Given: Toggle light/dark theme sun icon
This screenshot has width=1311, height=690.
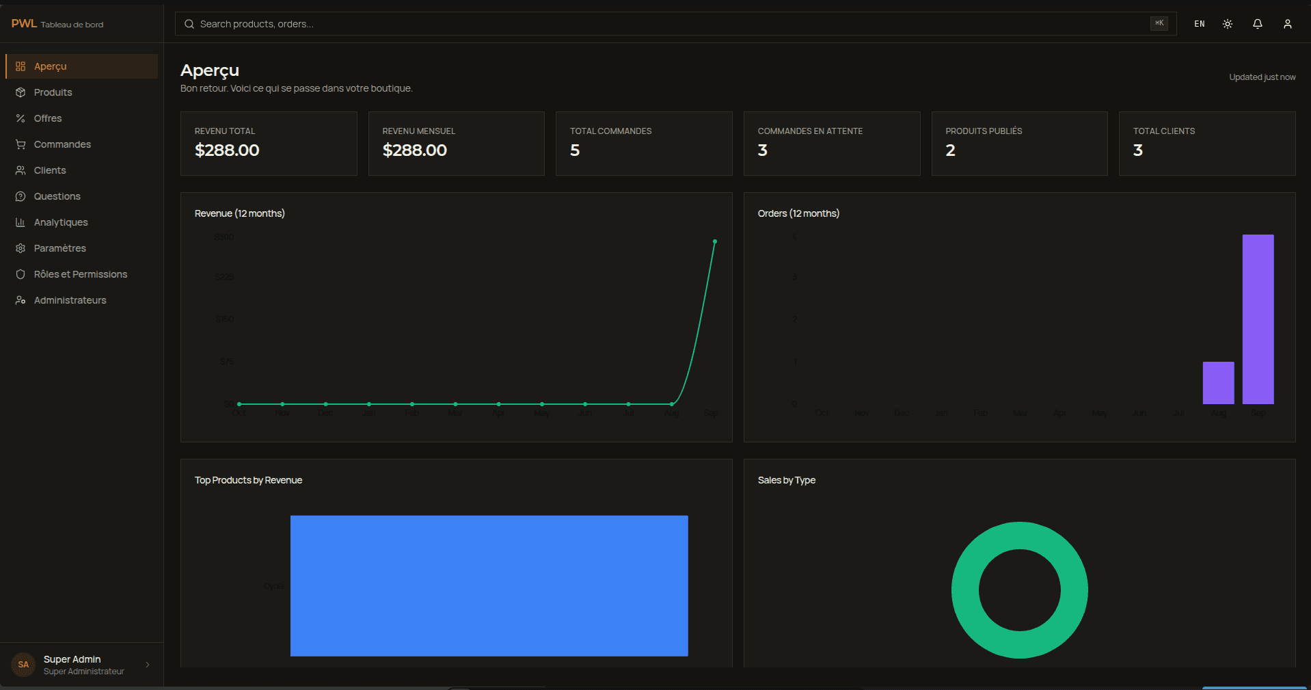Looking at the screenshot, I should click(x=1228, y=24).
